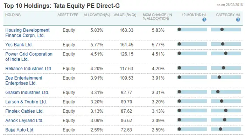245x140 pixels.
Task: Click the Asset Type column header
Action: coord(68,15)
